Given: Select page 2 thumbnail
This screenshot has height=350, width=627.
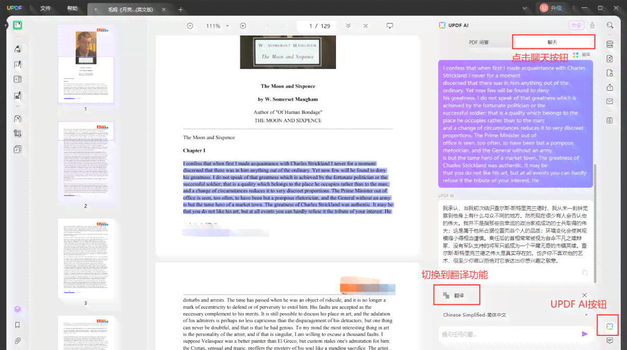Looking at the screenshot, I should click(x=86, y=161).
